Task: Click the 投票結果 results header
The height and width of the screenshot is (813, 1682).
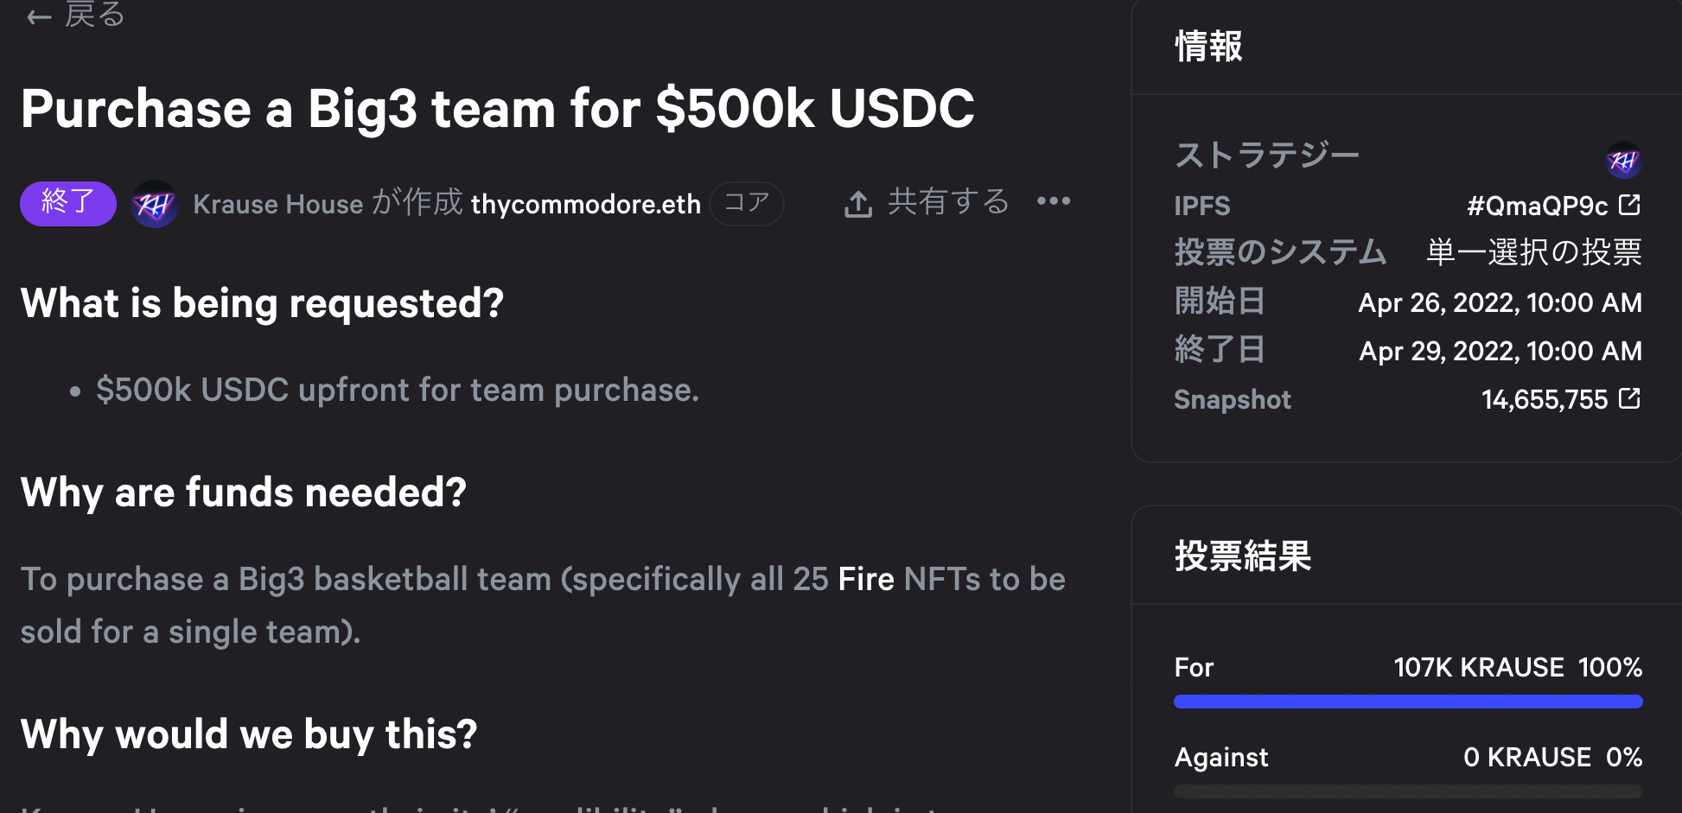Action: click(1243, 556)
